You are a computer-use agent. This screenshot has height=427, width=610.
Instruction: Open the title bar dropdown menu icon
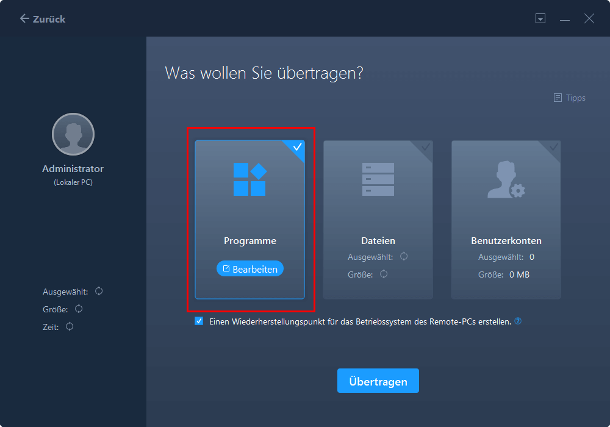tap(540, 18)
